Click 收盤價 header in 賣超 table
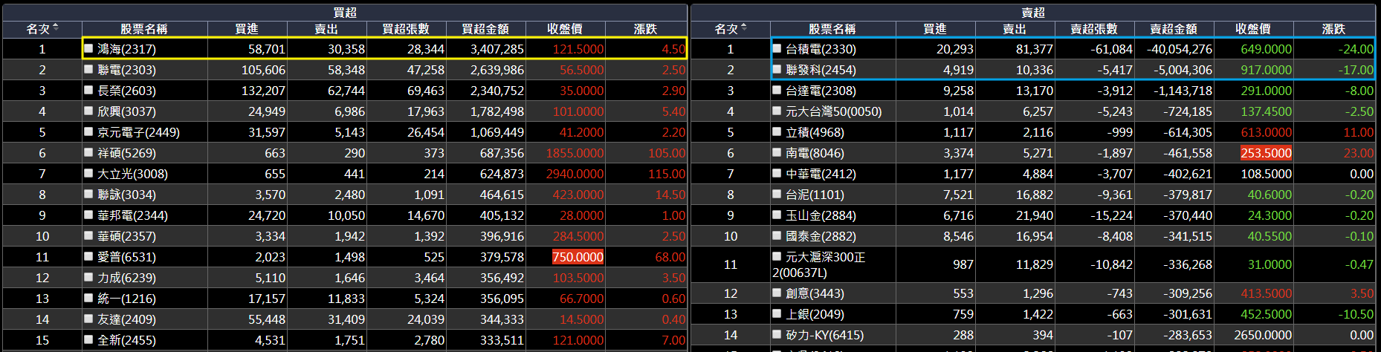This screenshot has height=352, width=1381. pos(1253,29)
